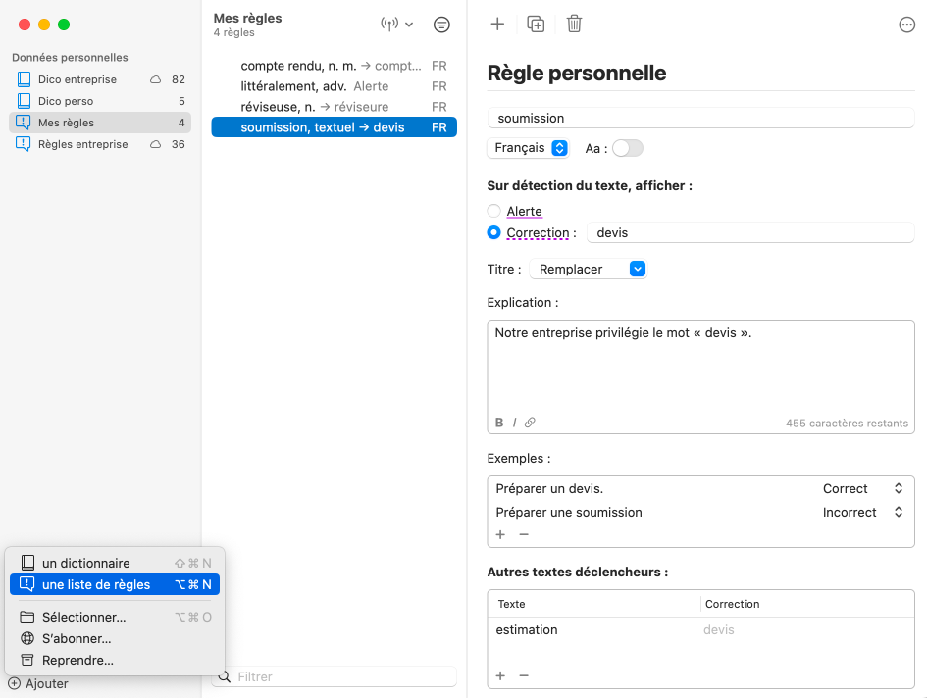927x698 pixels.
Task: Apply italic formatting in Explication
Action: click(514, 423)
